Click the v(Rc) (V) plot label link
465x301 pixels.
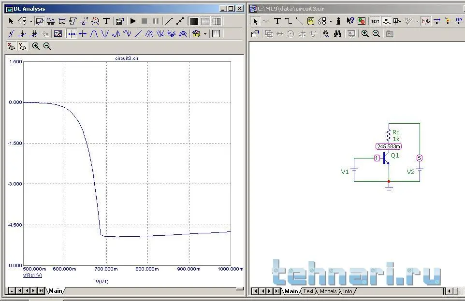click(32, 275)
